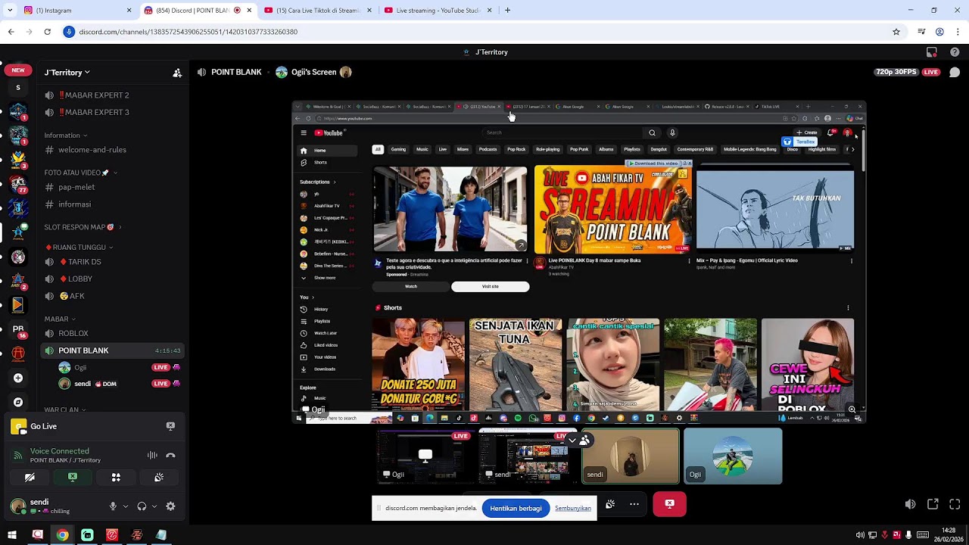The width and height of the screenshot is (969, 545).
Task: Toggle the hide members chevron above participant tiles
Action: [x=579, y=440]
